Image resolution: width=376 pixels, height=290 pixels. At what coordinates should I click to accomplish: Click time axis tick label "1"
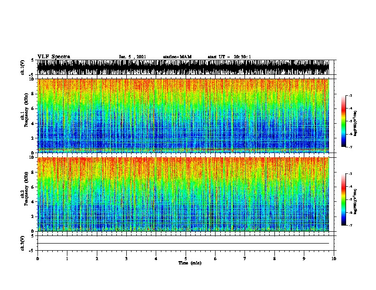[67, 259]
